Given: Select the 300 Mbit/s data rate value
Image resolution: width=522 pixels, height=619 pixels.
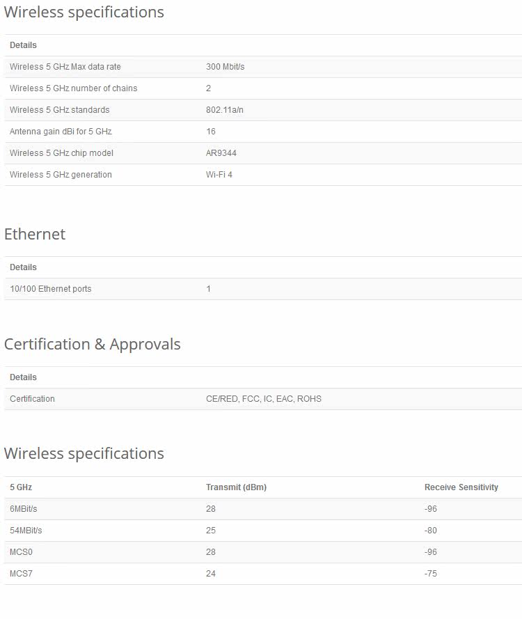Looking at the screenshot, I should [225, 67].
